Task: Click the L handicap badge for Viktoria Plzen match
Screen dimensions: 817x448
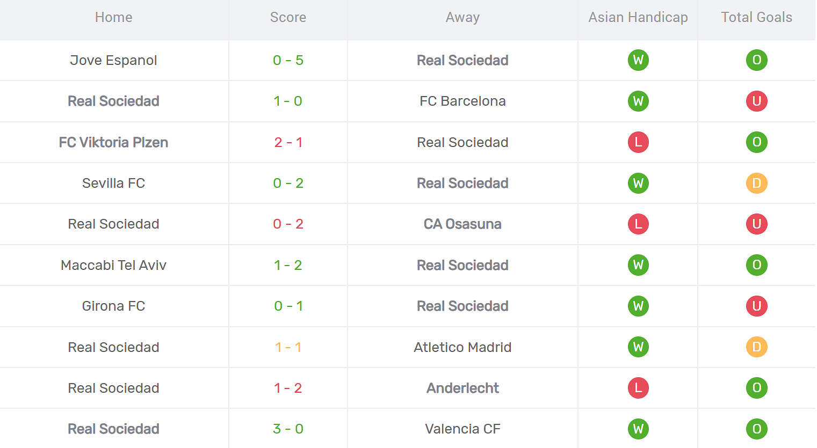Action: [x=638, y=142]
